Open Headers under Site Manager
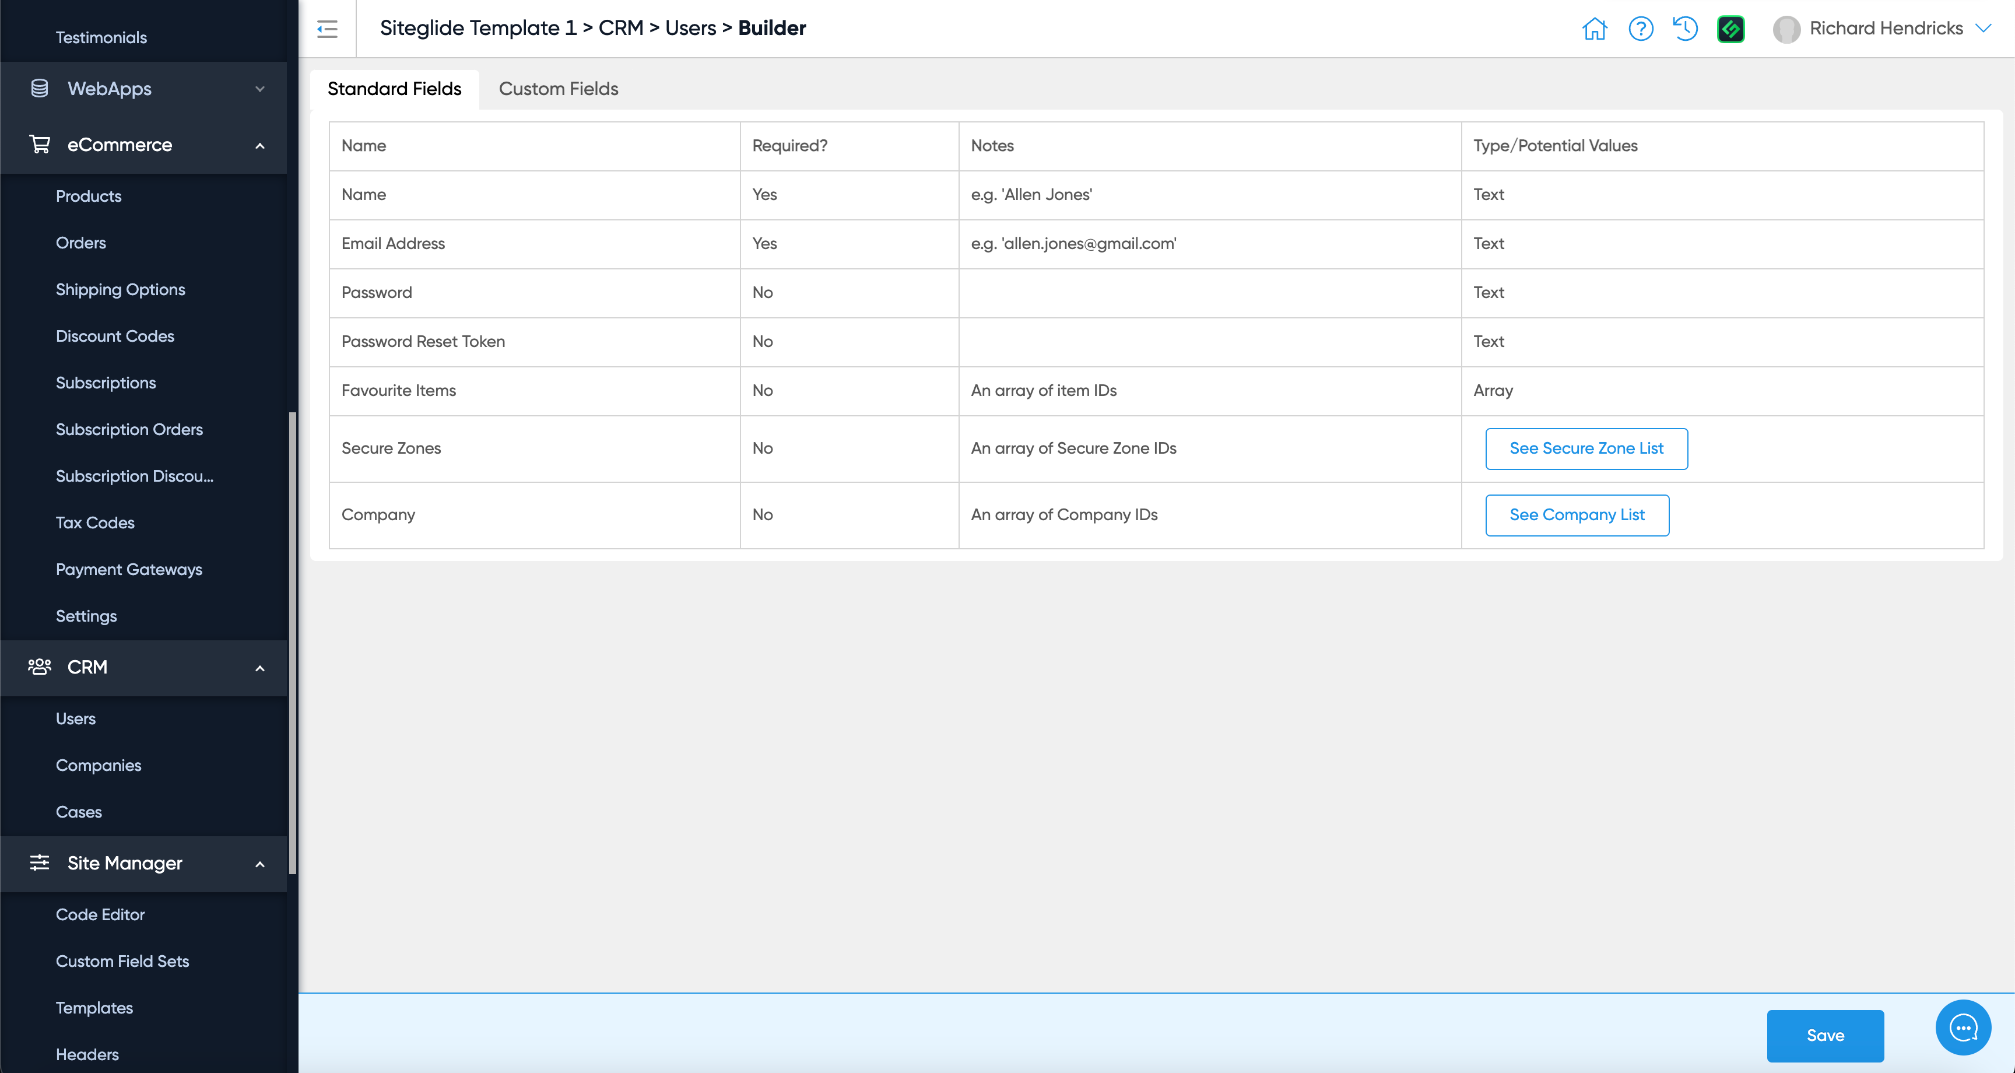The height and width of the screenshot is (1073, 2015). (87, 1055)
